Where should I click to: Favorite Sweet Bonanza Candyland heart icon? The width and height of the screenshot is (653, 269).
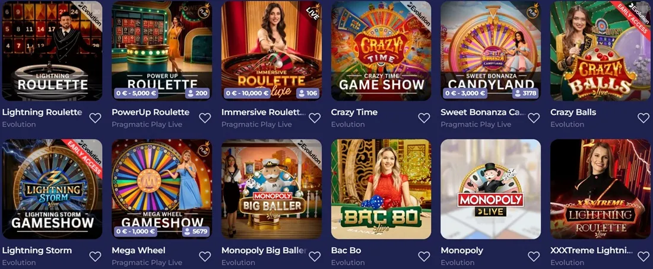(x=534, y=118)
